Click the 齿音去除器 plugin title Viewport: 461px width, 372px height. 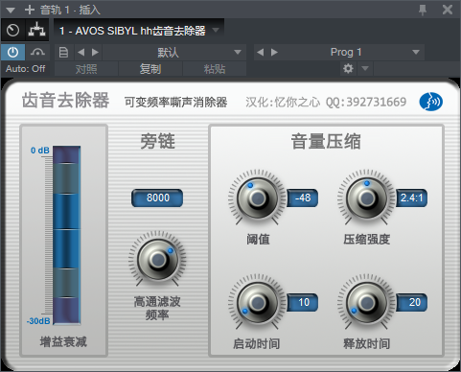[x=65, y=100]
